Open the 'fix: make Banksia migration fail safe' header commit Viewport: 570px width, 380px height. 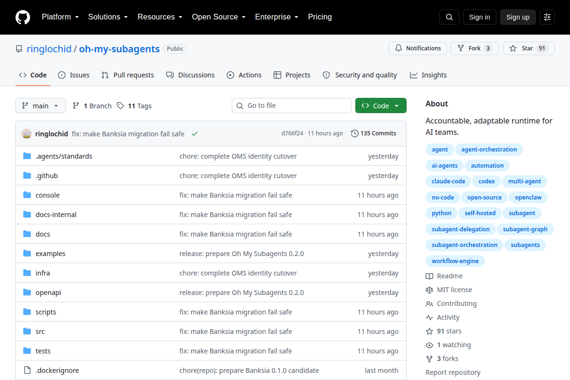[x=128, y=134]
